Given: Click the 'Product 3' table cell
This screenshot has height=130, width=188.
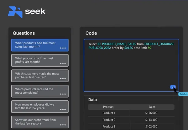Looking at the screenshot, I should [x=109, y=127].
